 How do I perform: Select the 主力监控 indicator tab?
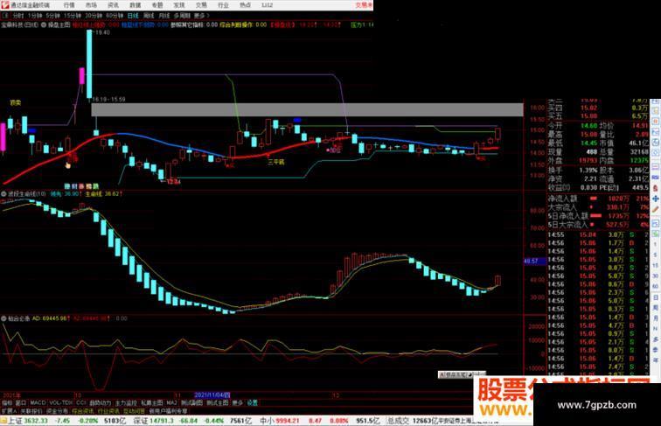tap(126, 402)
